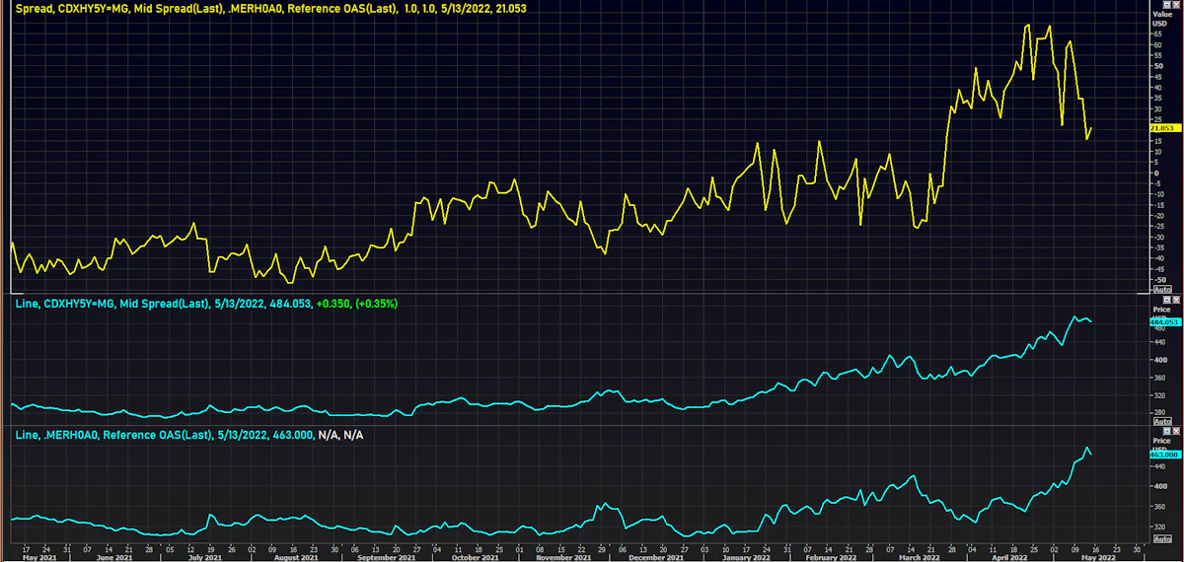This screenshot has width=1184, height=562.
Task: Click the yellow 21.053 last value tag
Action: click(1165, 128)
